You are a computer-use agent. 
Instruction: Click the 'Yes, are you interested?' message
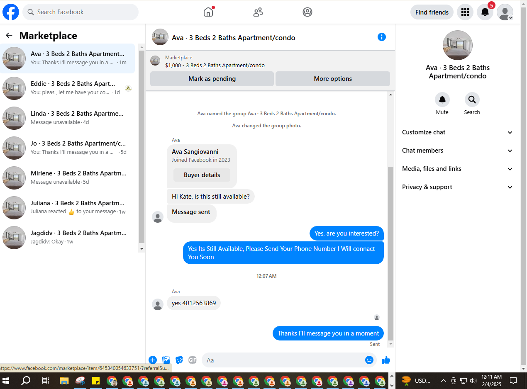(x=346, y=233)
